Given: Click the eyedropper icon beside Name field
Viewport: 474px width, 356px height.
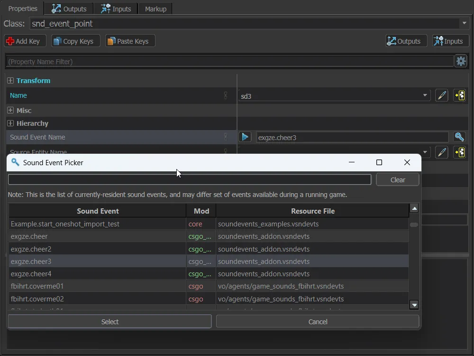Looking at the screenshot, I should coord(442,95).
